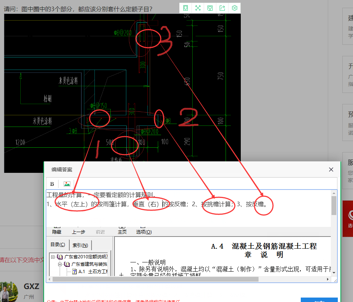Screen dimensions: 353x302
Task: Click the horizontal scrollbar left arrow
Action: tap(50, 279)
